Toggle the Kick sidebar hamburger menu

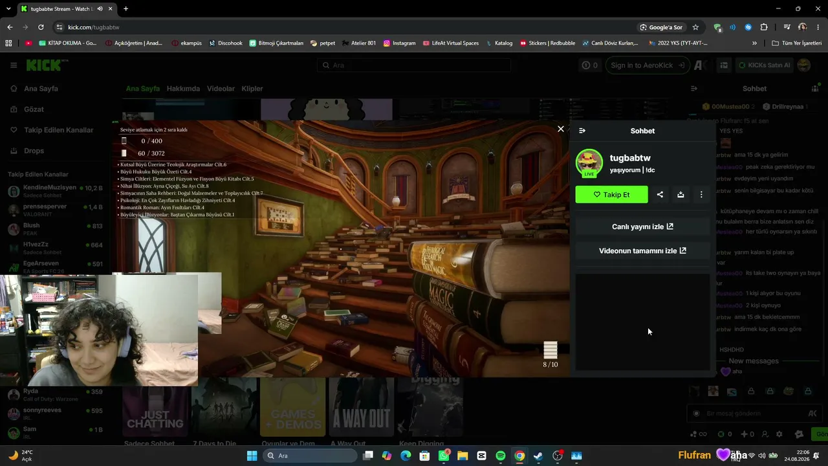14,65
